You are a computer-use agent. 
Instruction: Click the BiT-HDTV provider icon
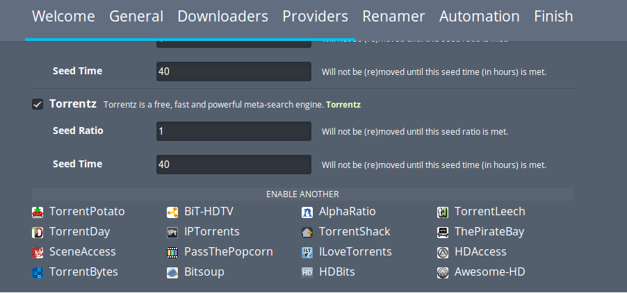(172, 212)
